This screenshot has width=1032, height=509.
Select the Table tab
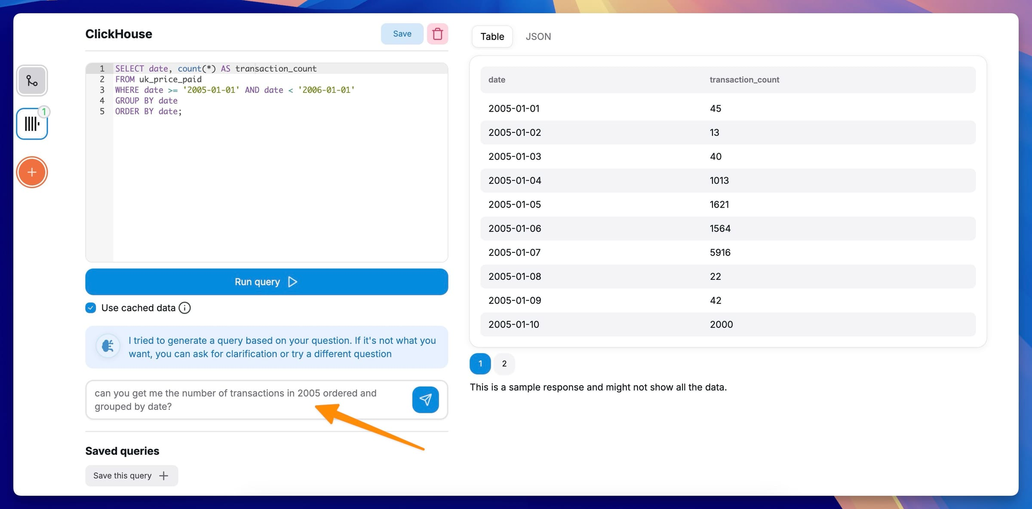tap(491, 37)
